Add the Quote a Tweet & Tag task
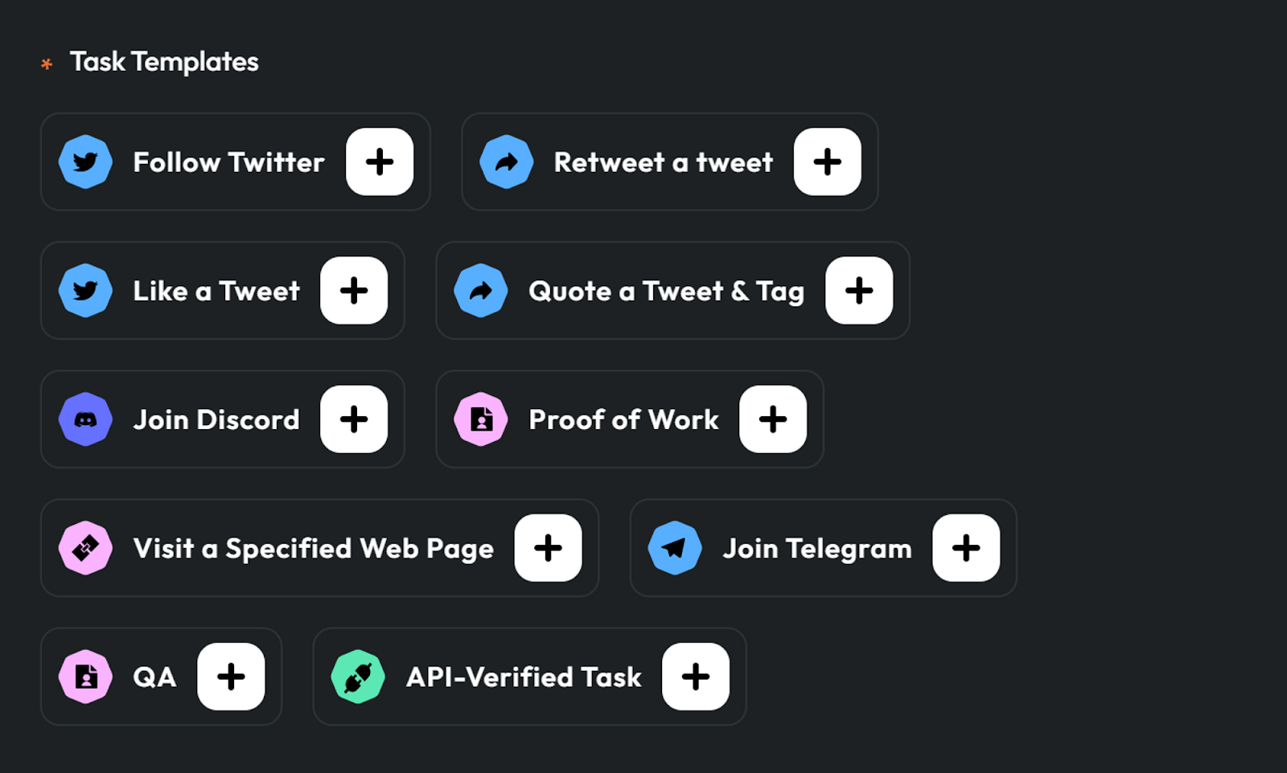This screenshot has width=1287, height=773. click(x=859, y=290)
